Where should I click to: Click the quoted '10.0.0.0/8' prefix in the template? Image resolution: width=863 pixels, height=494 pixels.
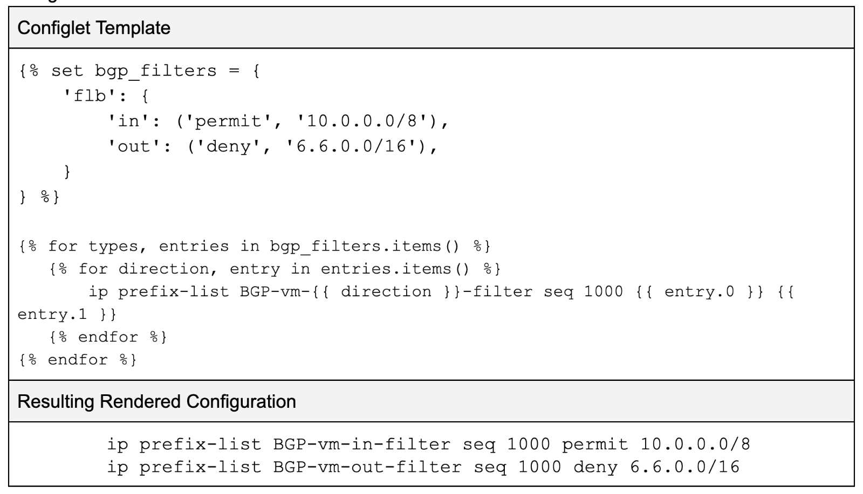[366, 121]
